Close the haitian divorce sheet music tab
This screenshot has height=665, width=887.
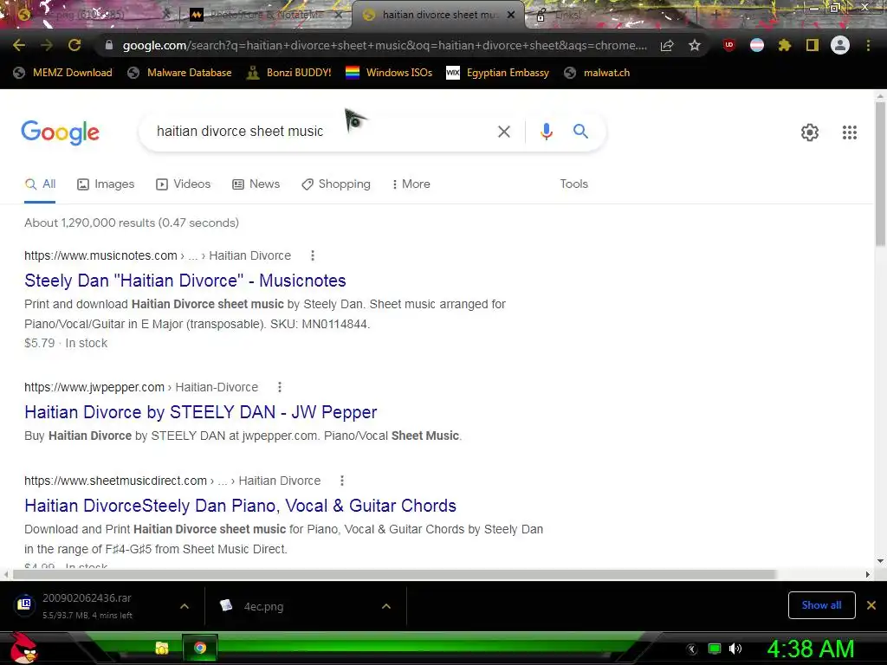511,15
